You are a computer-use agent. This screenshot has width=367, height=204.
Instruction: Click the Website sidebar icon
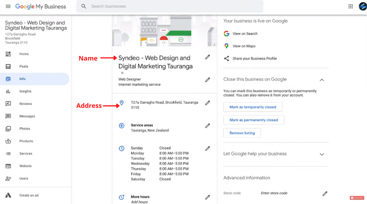point(8,166)
